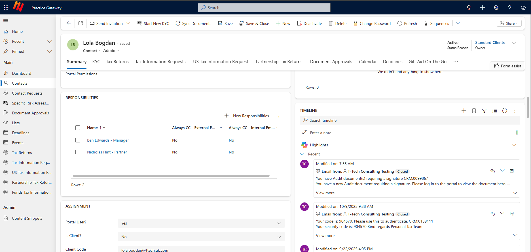Image resolution: width=531 pixels, height=252 pixels.
Task: Add a timeline record with plus icon
Action: pyautogui.click(x=464, y=111)
